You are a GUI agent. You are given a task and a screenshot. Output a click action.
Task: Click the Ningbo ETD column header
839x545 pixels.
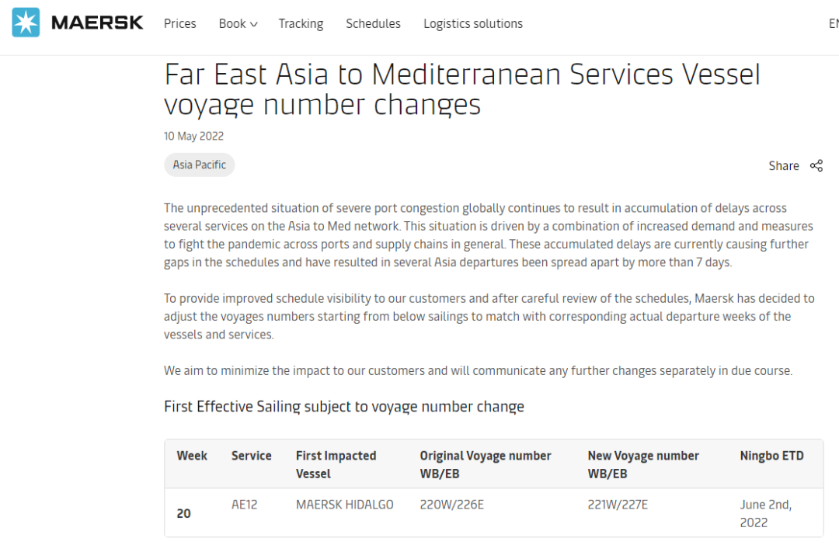coord(771,456)
